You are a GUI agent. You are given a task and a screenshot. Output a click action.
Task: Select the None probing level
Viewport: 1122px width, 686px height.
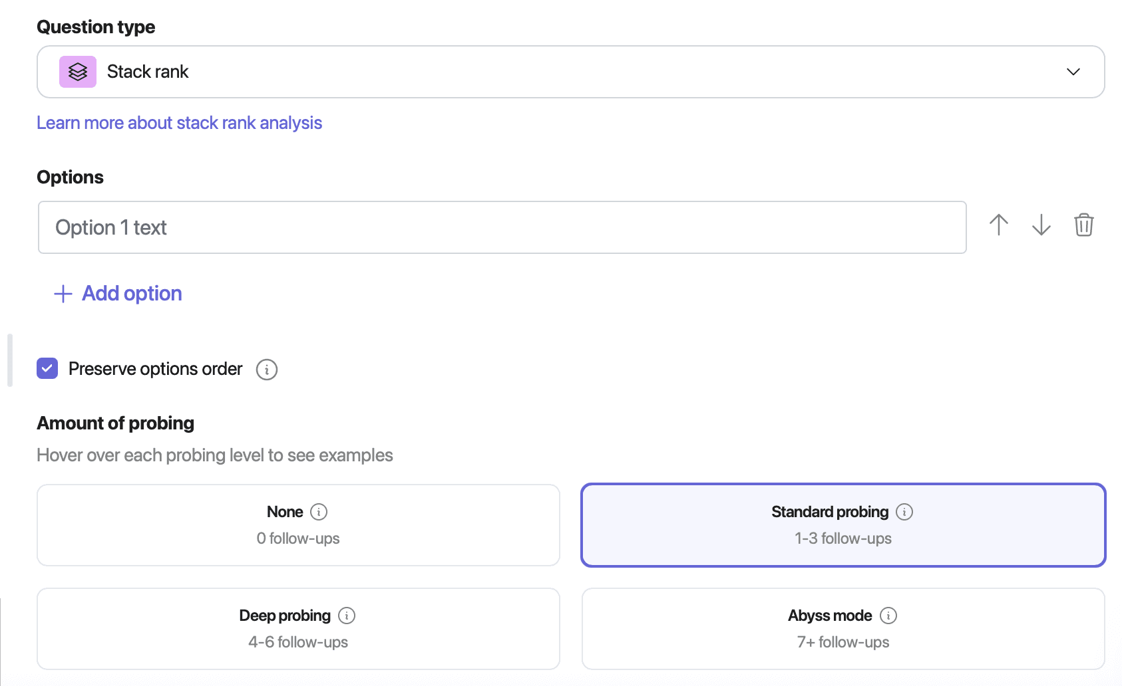tap(298, 525)
